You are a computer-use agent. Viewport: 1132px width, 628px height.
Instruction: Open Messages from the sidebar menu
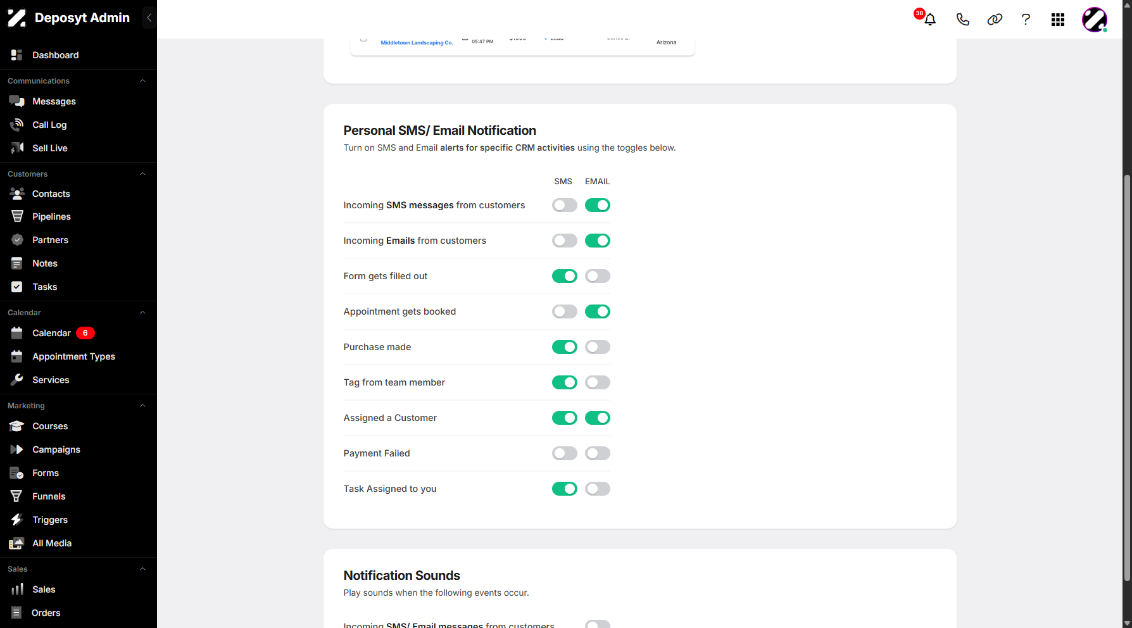pyautogui.click(x=54, y=101)
